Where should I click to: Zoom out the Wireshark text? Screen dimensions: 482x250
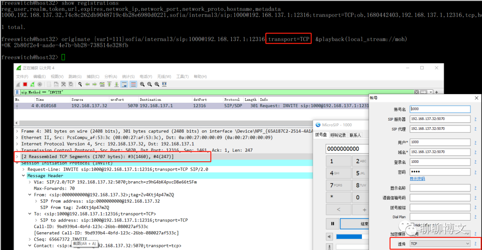(x=150, y=84)
